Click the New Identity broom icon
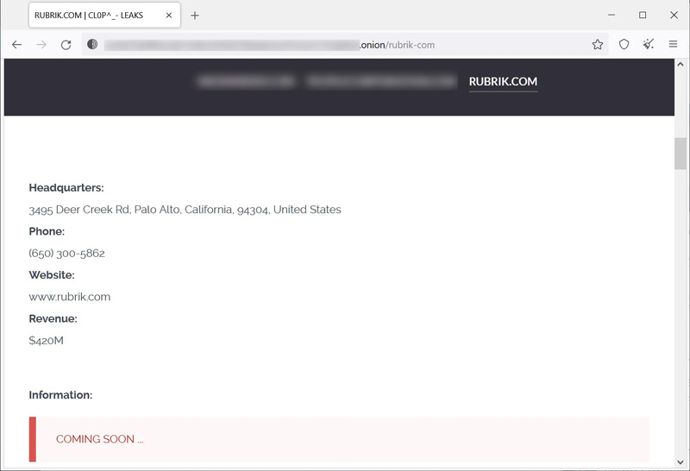 click(x=649, y=44)
